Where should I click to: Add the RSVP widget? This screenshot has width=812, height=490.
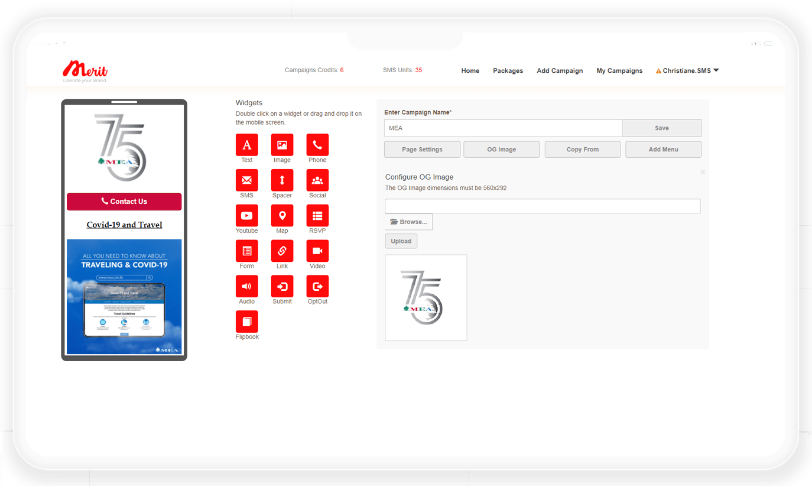point(317,216)
